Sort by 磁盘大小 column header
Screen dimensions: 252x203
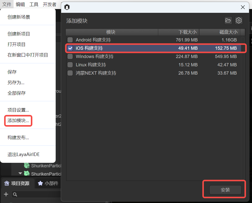point(220,32)
